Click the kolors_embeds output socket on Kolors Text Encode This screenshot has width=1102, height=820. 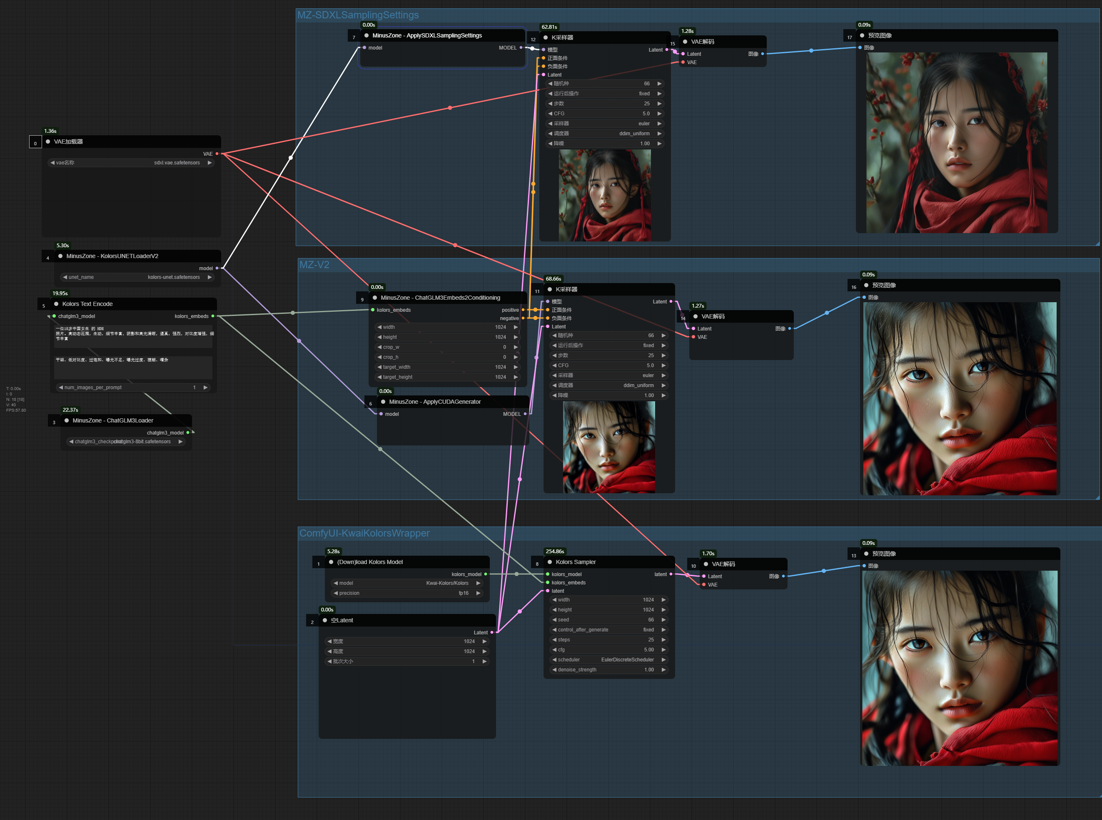pos(213,316)
